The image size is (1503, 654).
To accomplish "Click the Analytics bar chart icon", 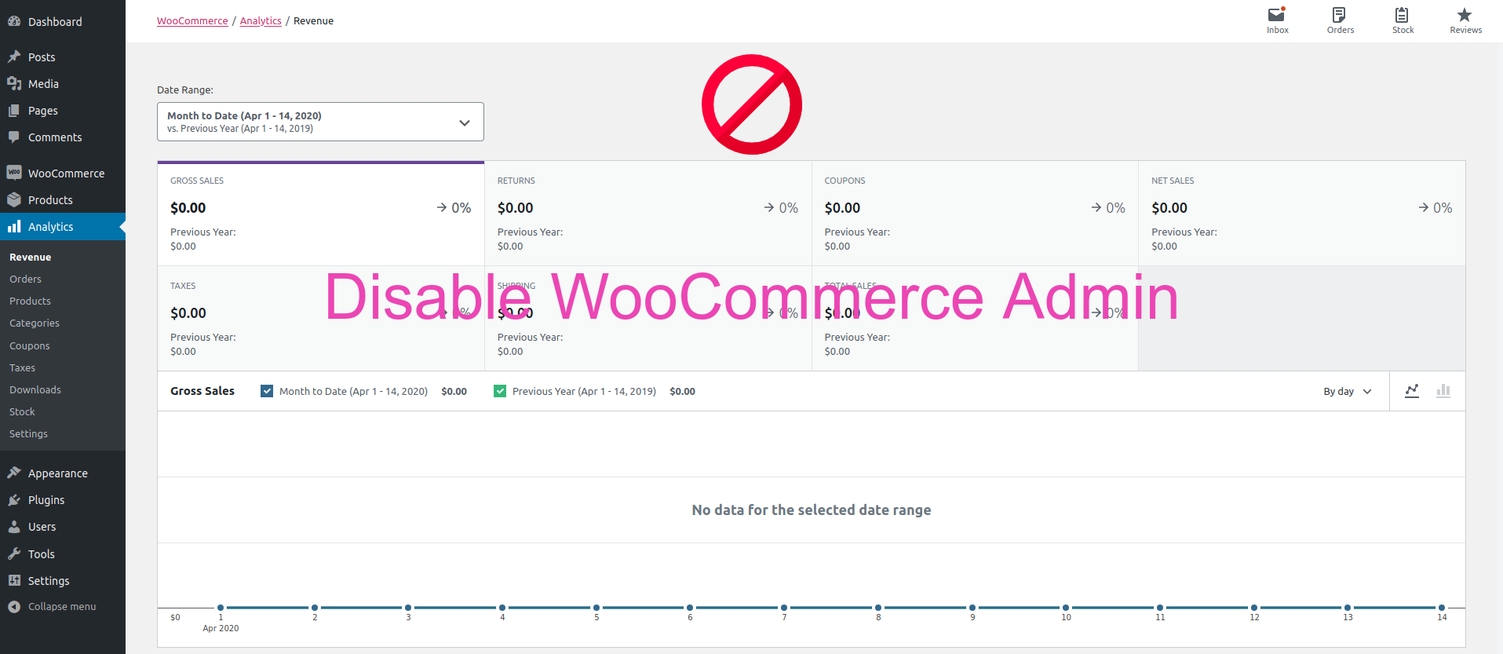I will [x=14, y=226].
